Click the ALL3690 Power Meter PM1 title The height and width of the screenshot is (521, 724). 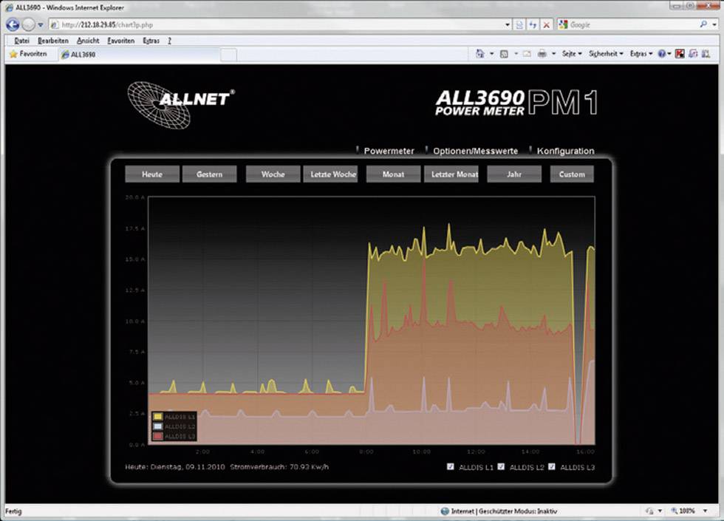click(x=516, y=103)
